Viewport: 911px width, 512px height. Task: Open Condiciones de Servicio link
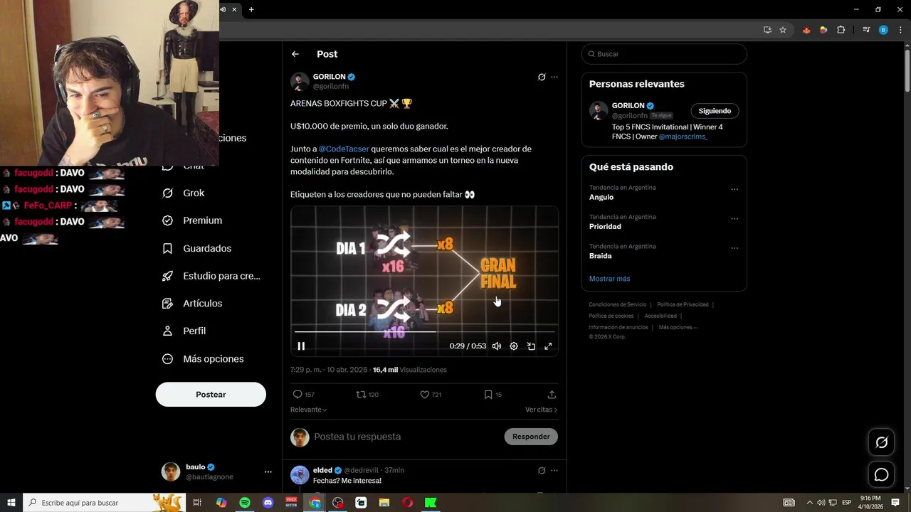click(618, 304)
